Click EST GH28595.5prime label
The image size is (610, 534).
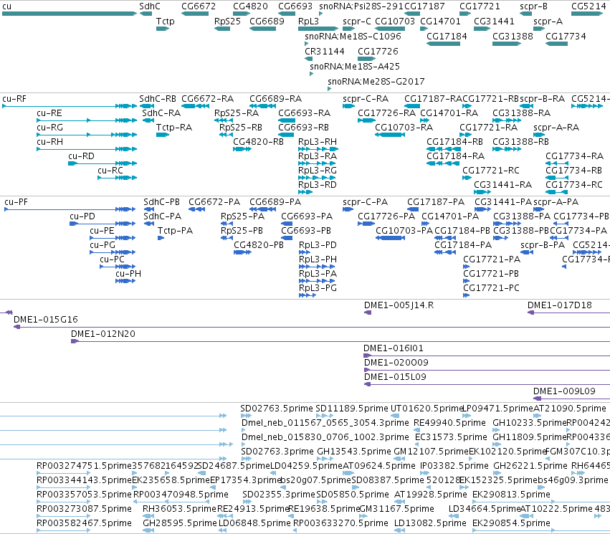[x=180, y=523]
